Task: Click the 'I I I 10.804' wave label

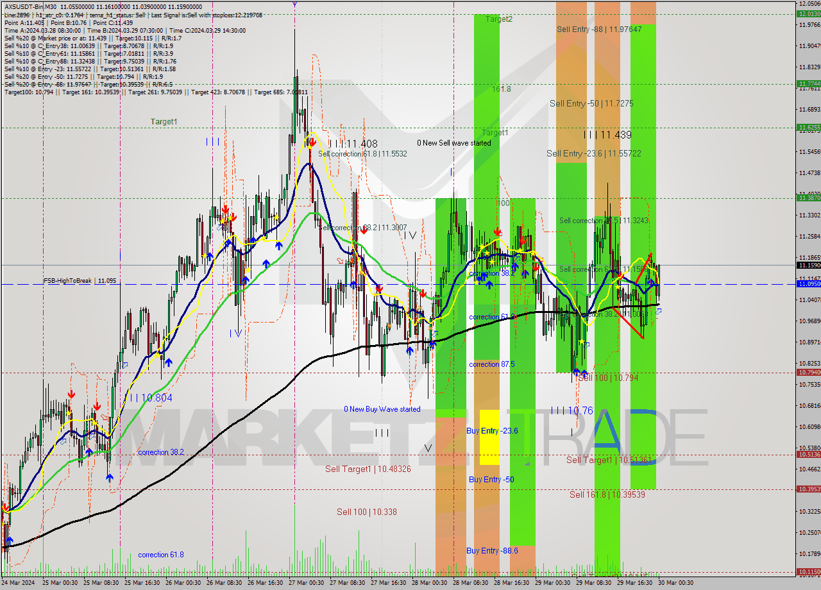Action: 151,398
